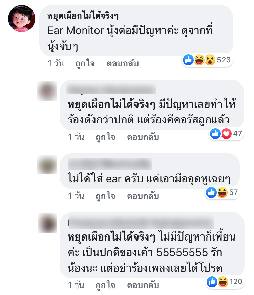The height and width of the screenshot is (295, 254).
Task: Open the page name หยุดเผือกไม่ได้จริงๆ in top comment
Action: point(83,16)
